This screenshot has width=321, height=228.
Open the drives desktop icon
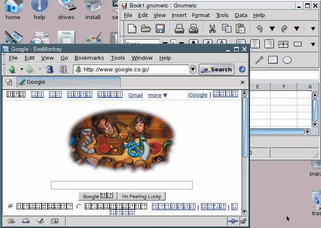point(66,10)
